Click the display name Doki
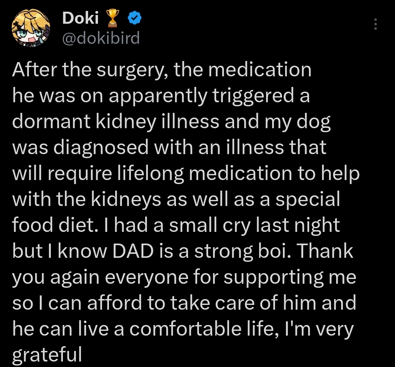 (80, 18)
